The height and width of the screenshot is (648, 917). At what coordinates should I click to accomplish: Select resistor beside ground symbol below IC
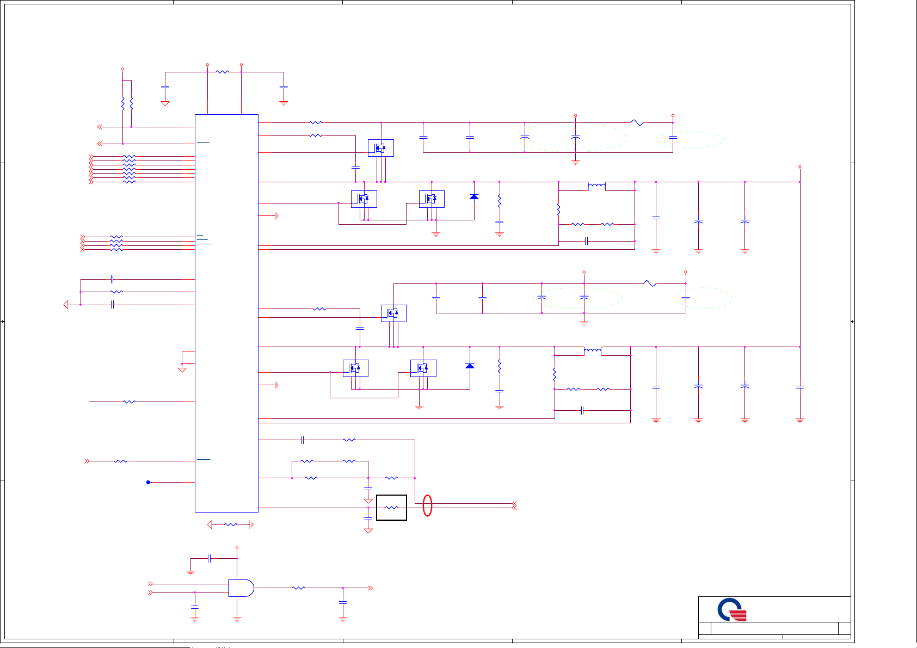pos(231,524)
